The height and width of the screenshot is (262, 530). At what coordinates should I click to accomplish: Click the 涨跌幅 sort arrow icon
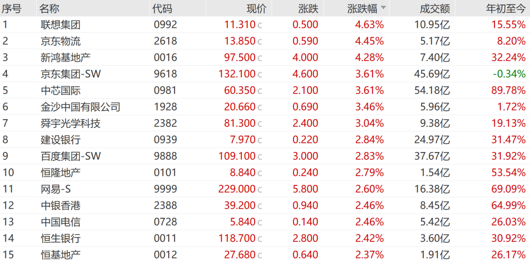(383, 8)
